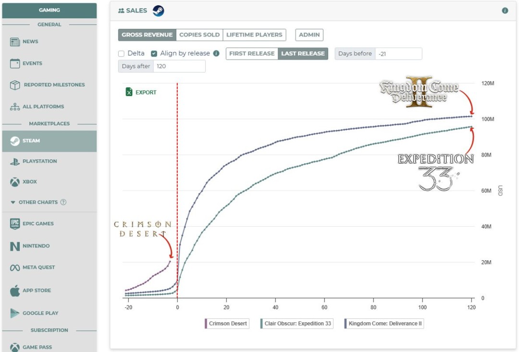Switch to the Lifetime Players tab
This screenshot has width=519, height=352.
(x=254, y=35)
